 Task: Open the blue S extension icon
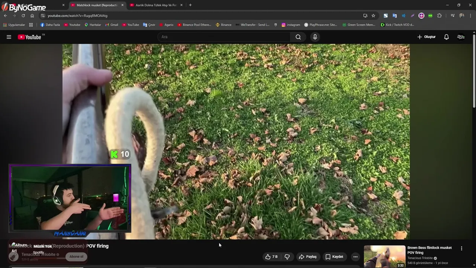pos(386,16)
